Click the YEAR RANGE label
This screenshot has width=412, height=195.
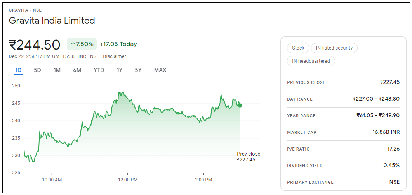pos(301,116)
